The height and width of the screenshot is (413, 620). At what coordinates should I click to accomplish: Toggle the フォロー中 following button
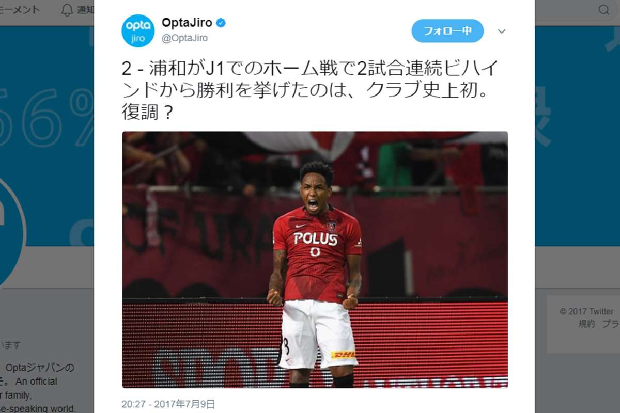tap(447, 31)
